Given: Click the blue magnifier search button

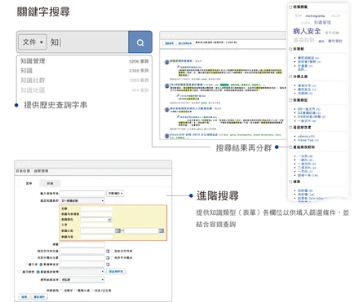Looking at the screenshot, I should pos(140,42).
